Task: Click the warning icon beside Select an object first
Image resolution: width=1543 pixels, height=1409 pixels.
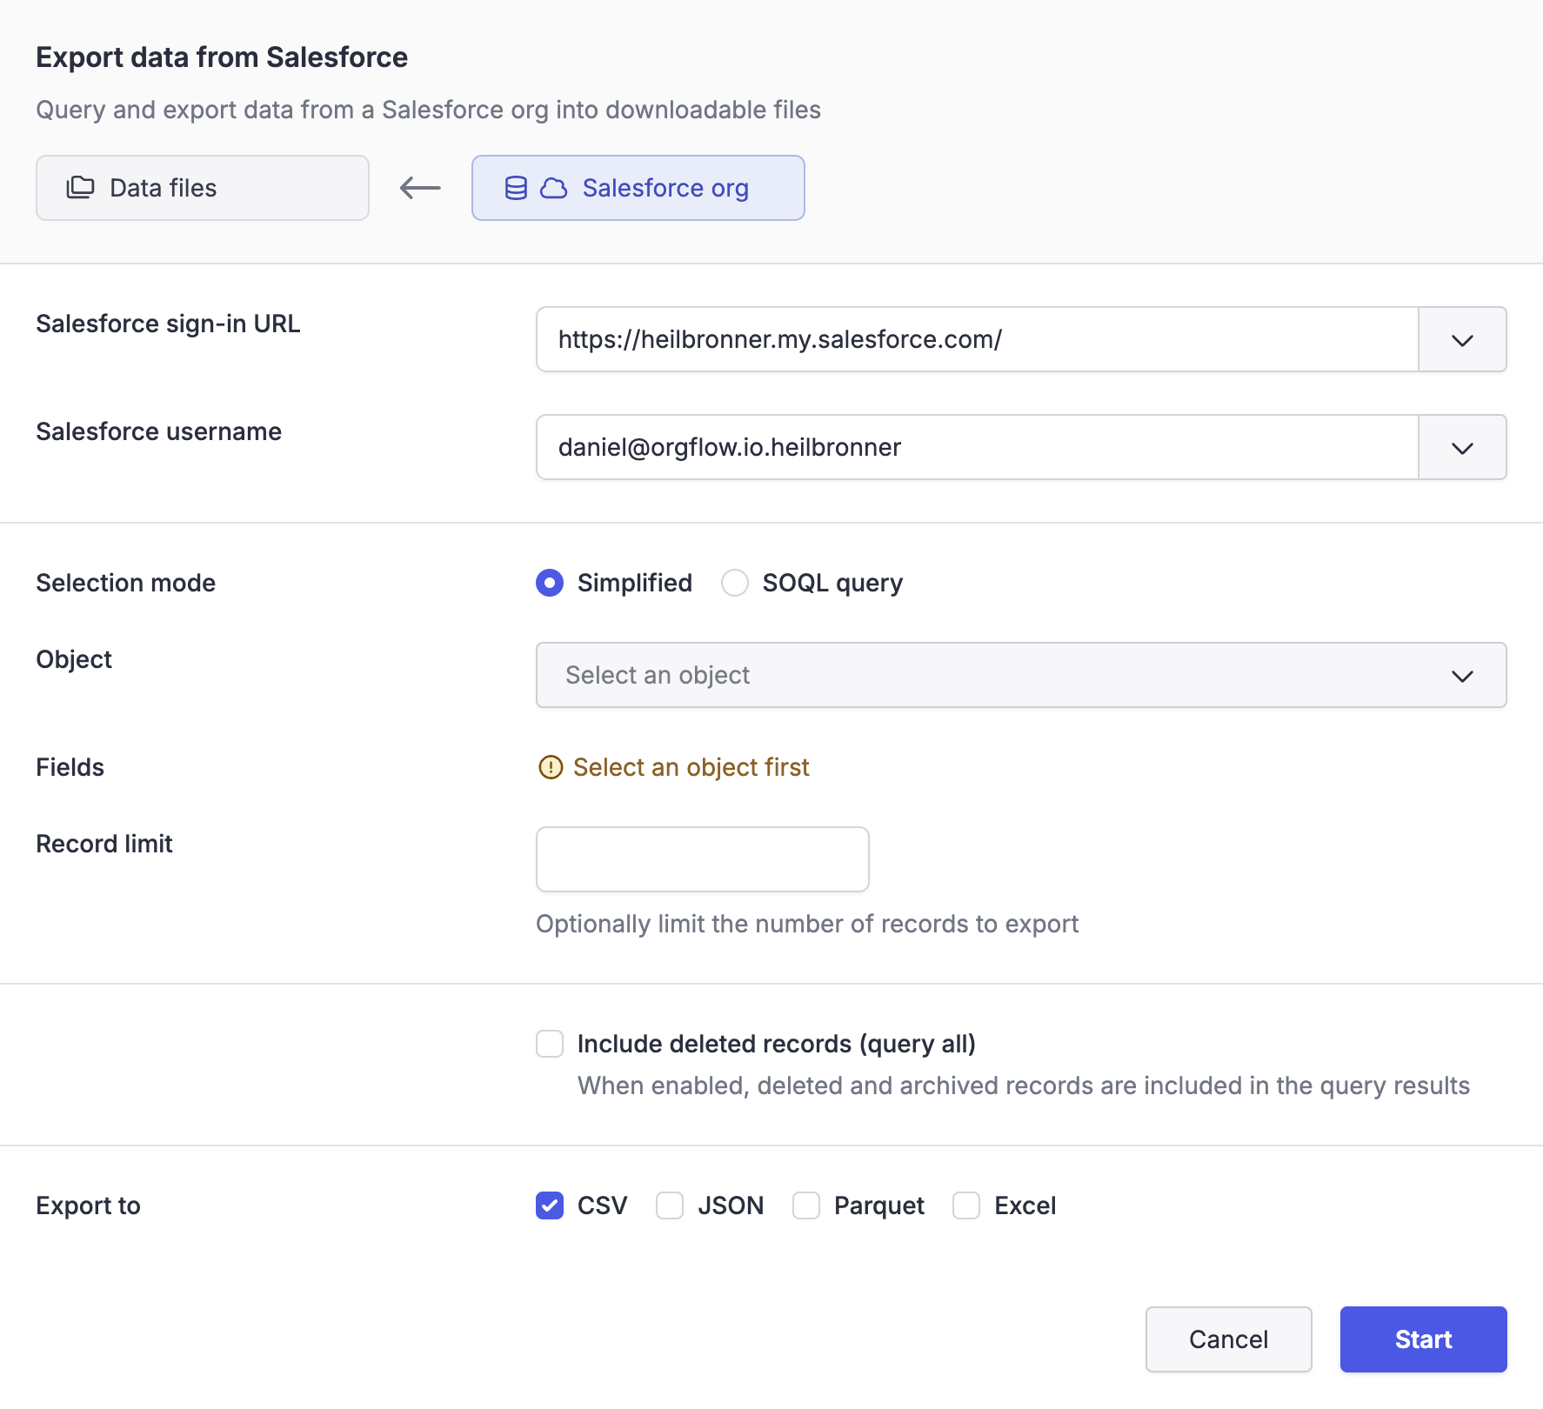Action: tap(551, 767)
